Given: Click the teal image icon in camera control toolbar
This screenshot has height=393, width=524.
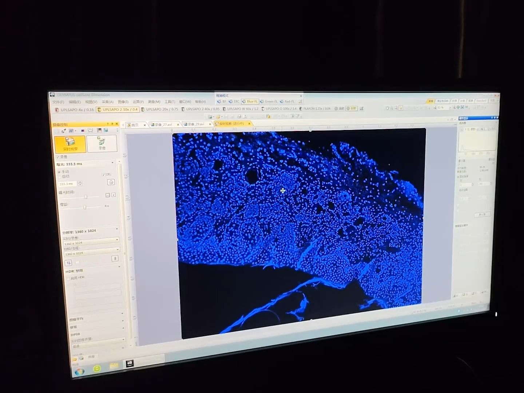Looking at the screenshot, I should coord(106,130).
